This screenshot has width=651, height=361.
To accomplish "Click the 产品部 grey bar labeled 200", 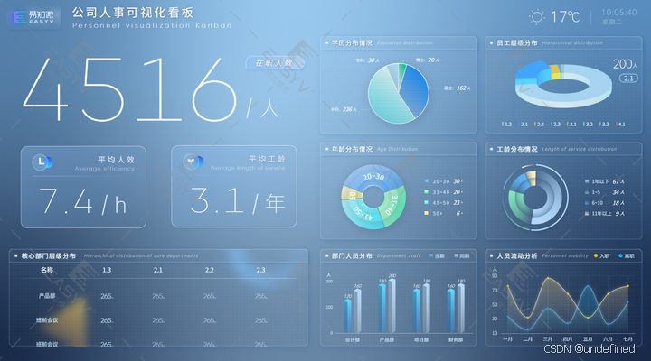I will click(392, 306).
